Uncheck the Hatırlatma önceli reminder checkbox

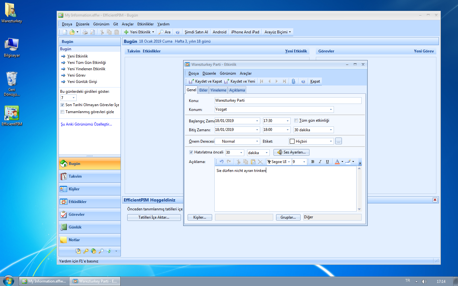point(191,152)
